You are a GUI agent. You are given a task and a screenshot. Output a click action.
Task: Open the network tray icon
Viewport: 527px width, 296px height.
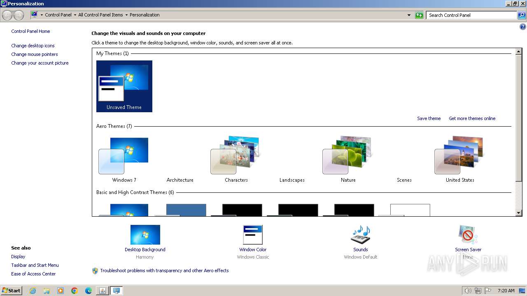click(x=478, y=291)
